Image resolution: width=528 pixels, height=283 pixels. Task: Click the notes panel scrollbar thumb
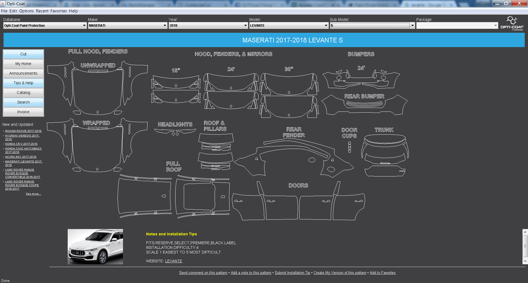pyautogui.click(x=525, y=246)
